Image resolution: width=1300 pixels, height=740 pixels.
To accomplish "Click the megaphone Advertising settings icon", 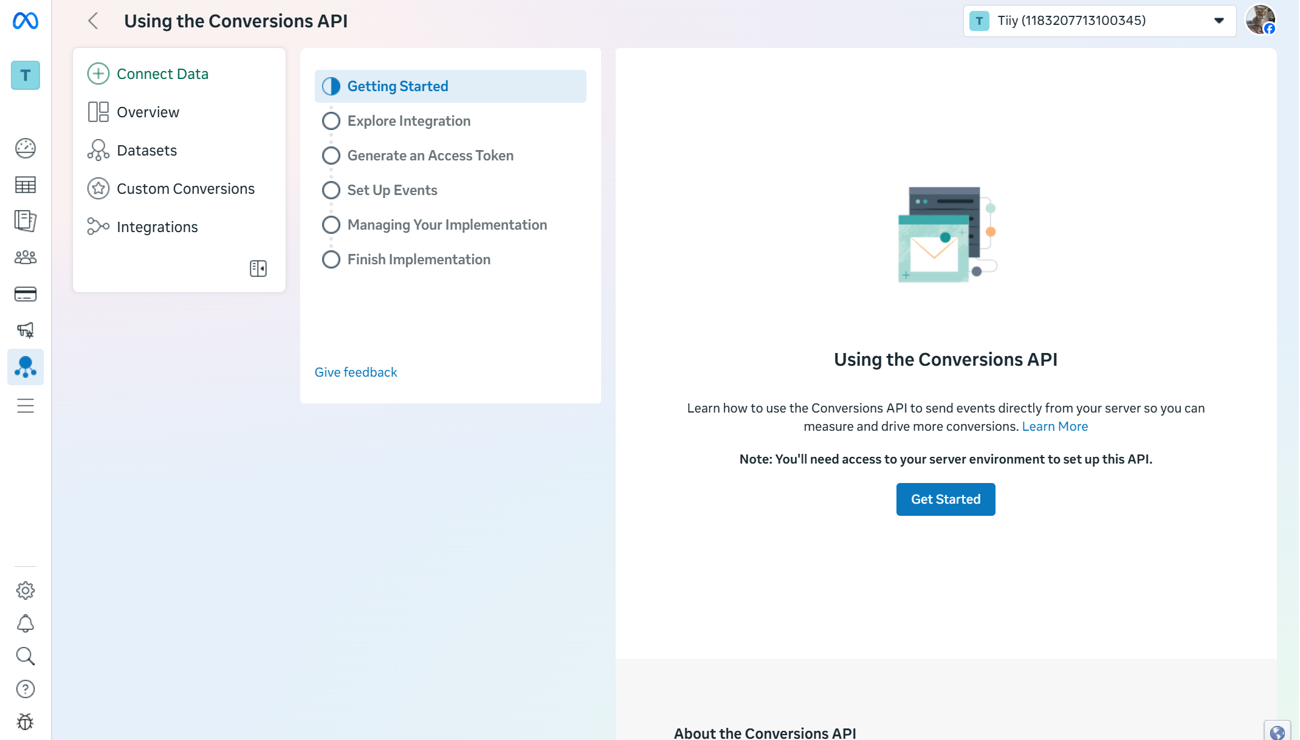I will [x=26, y=330].
